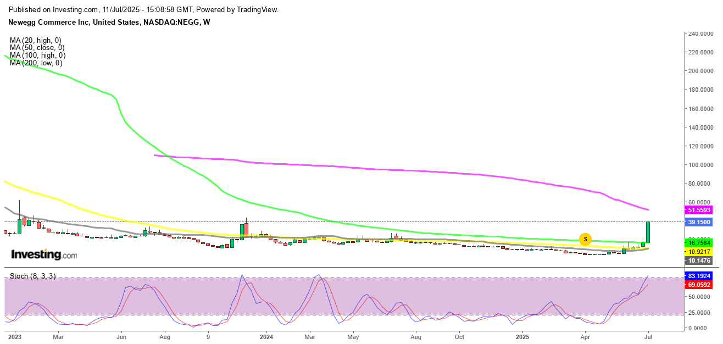Select the MA (50, close, 0) legend

click(36, 48)
